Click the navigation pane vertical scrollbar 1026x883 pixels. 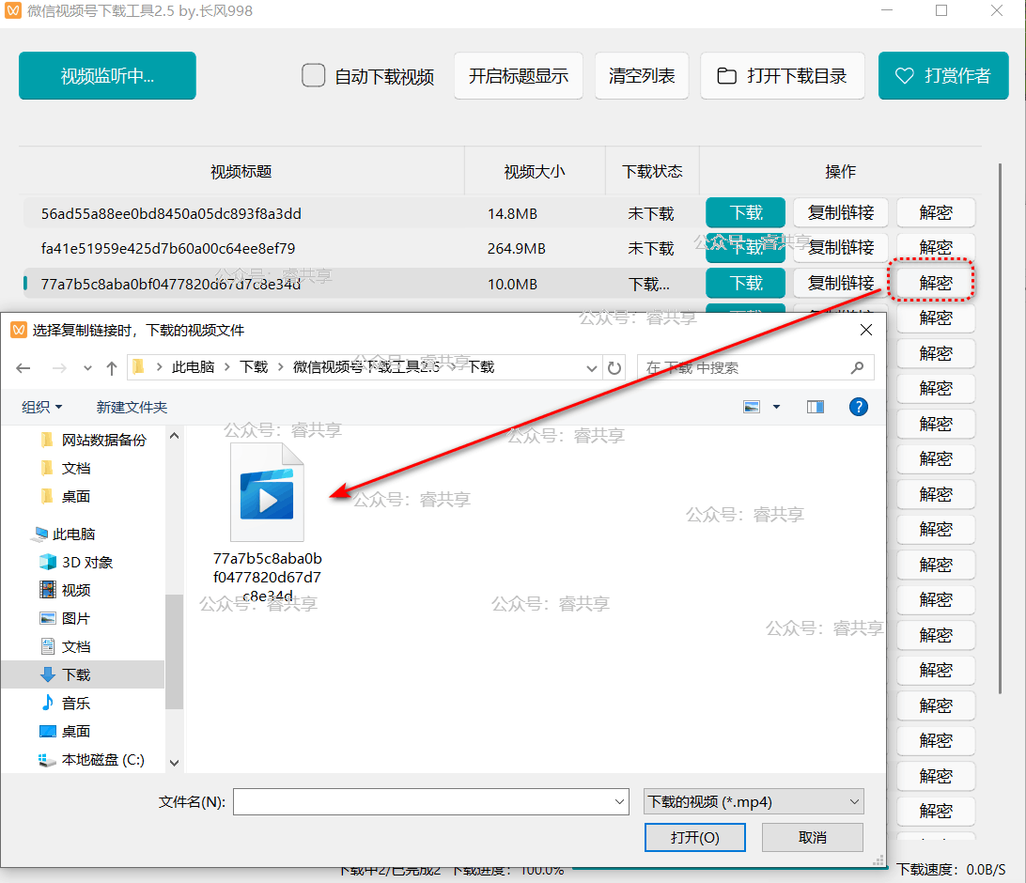pyautogui.click(x=174, y=648)
